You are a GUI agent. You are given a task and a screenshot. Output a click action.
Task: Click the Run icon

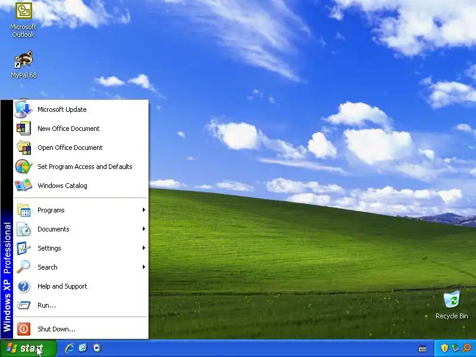pos(23,305)
